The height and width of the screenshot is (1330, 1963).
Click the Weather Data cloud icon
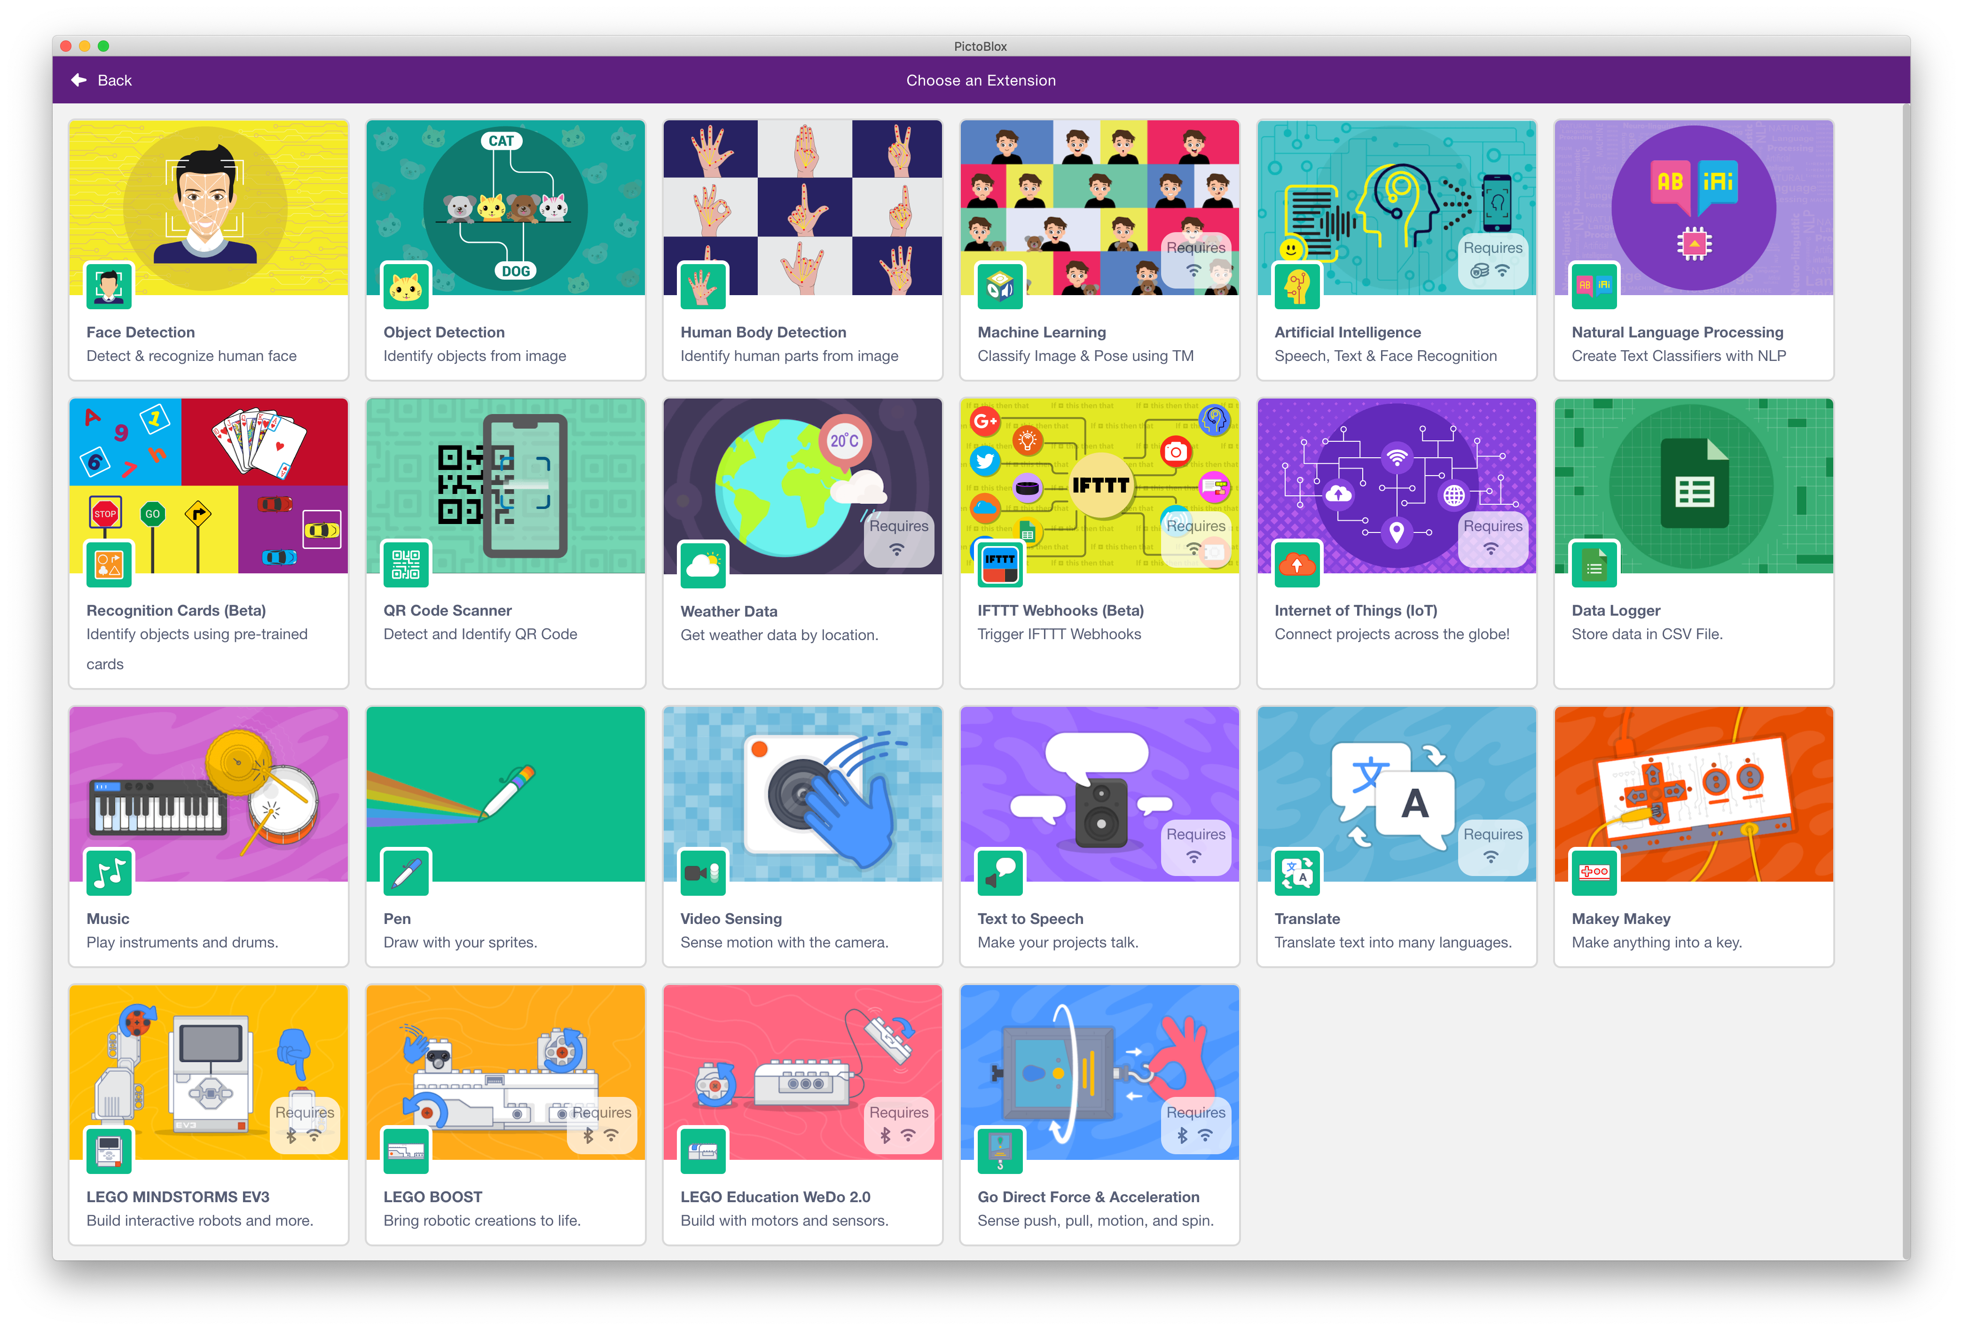click(703, 564)
